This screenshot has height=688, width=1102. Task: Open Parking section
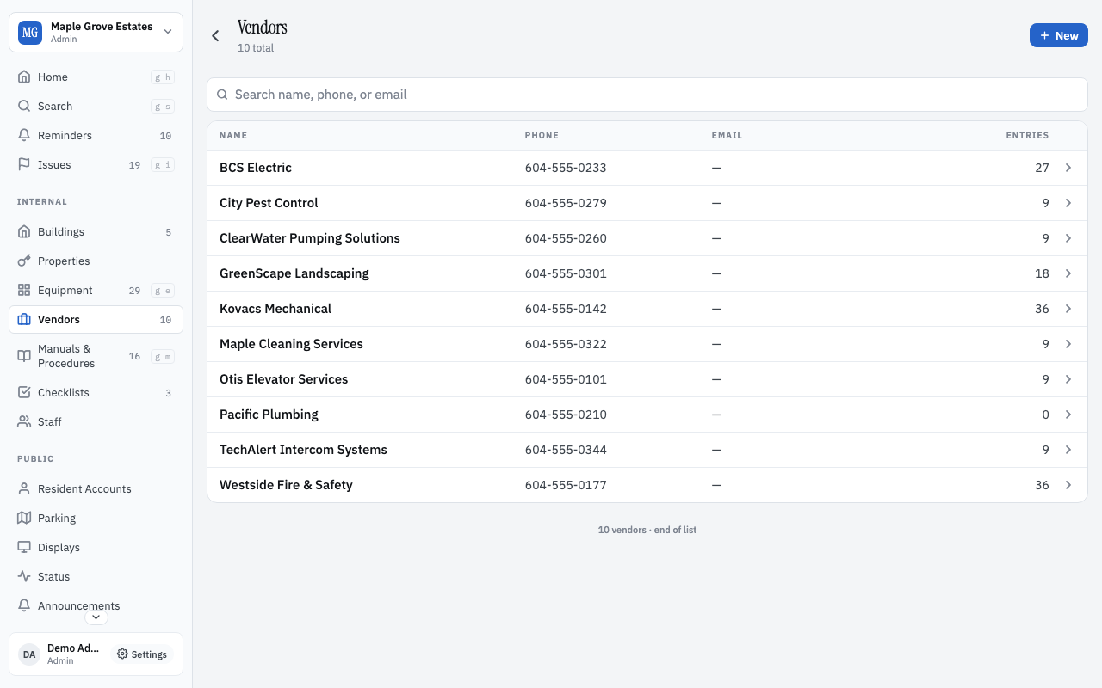coord(96,518)
